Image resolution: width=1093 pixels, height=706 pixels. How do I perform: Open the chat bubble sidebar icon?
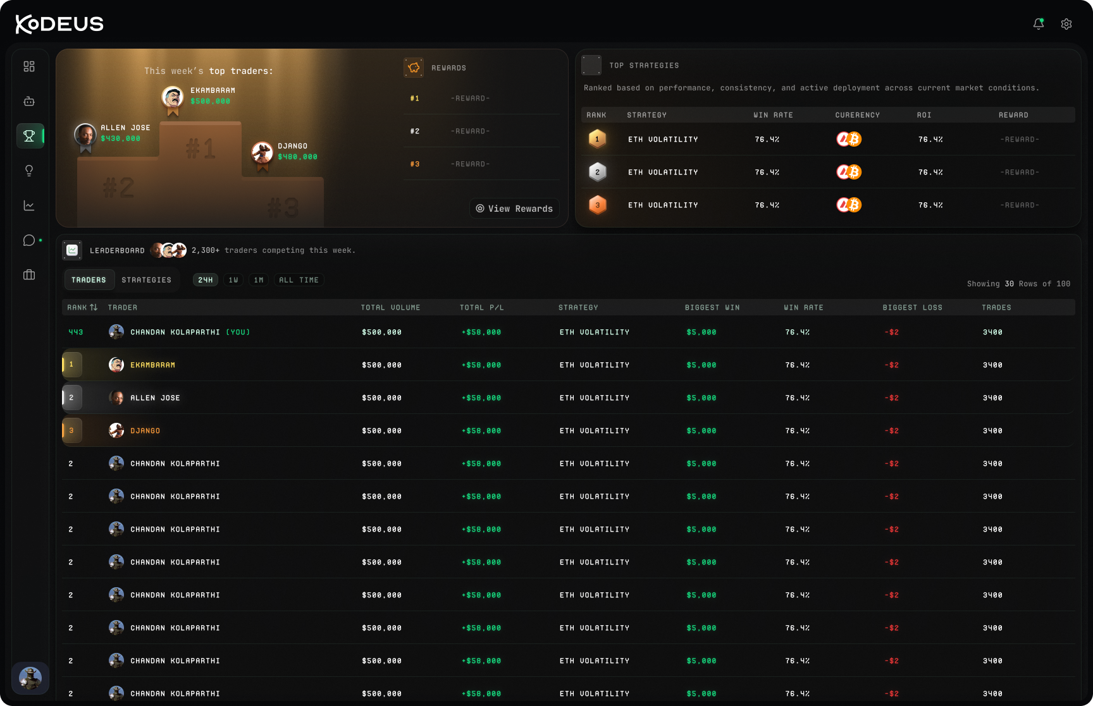[29, 240]
